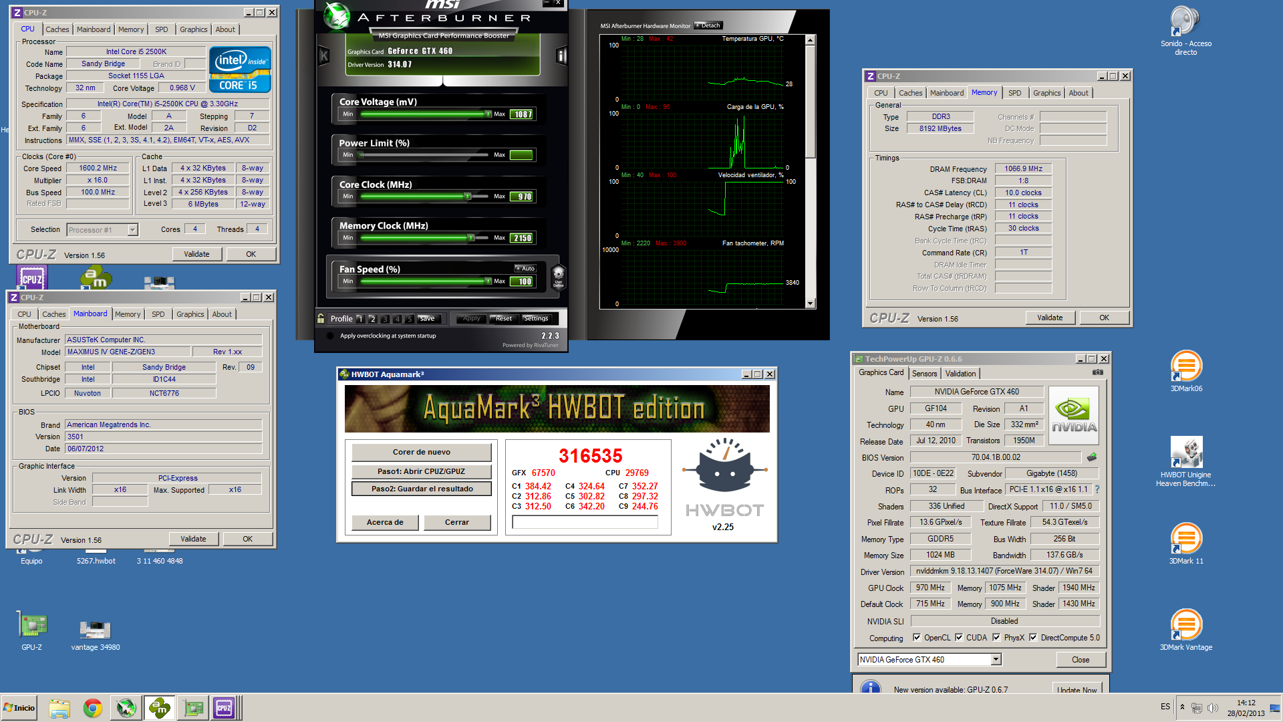Open the 3DMark 11 desktop shortcut
This screenshot has height=722, width=1283.
tap(1186, 543)
